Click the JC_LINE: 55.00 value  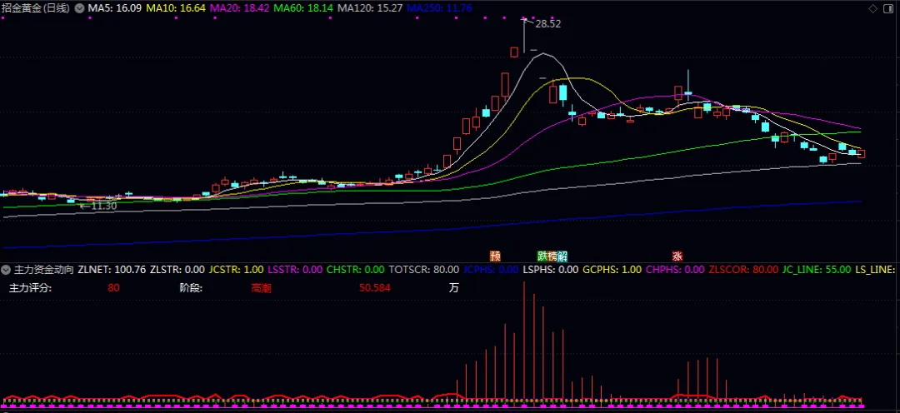coord(817,269)
